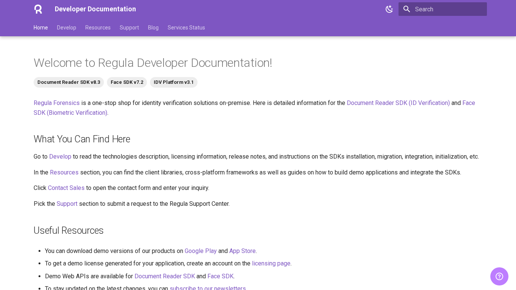The image size is (516, 290).
Task: Click the Developer Documentation header title
Action: click(x=95, y=9)
